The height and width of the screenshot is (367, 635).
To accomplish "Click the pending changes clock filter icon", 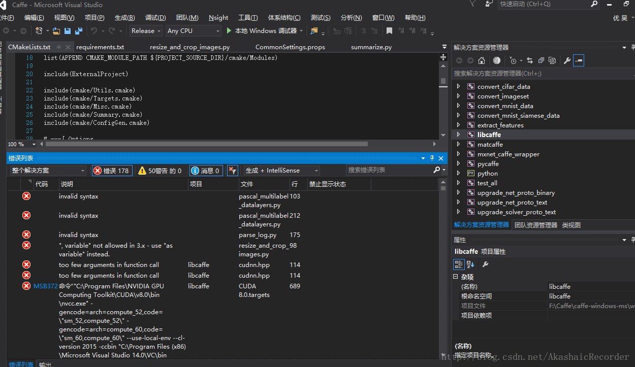I will (x=513, y=60).
